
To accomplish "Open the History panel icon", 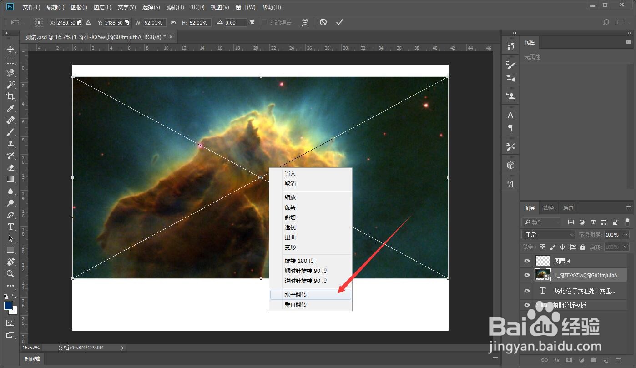I will click(511, 46).
